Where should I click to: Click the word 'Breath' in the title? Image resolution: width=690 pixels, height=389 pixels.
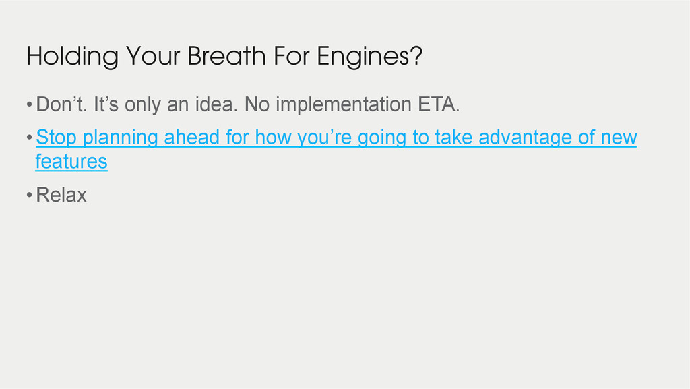coord(226,56)
